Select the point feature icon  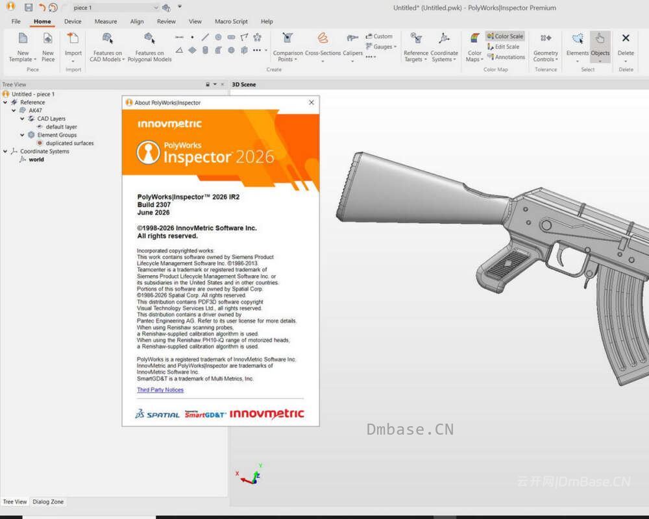(193, 37)
